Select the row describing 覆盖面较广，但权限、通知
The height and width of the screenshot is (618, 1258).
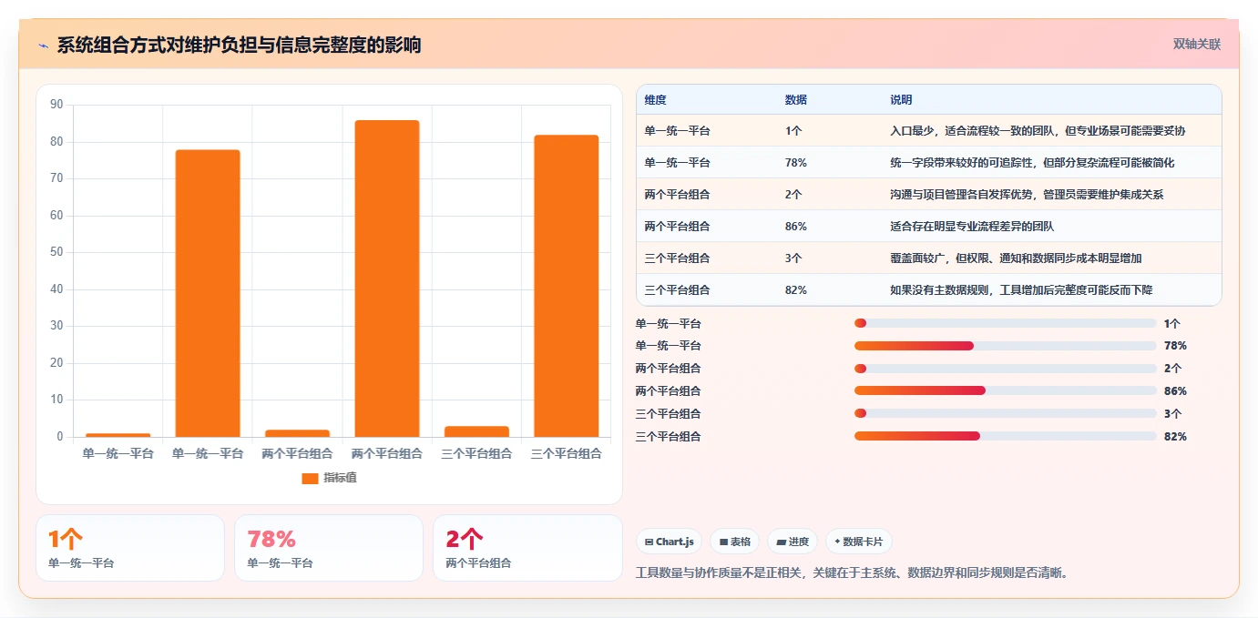click(928, 258)
